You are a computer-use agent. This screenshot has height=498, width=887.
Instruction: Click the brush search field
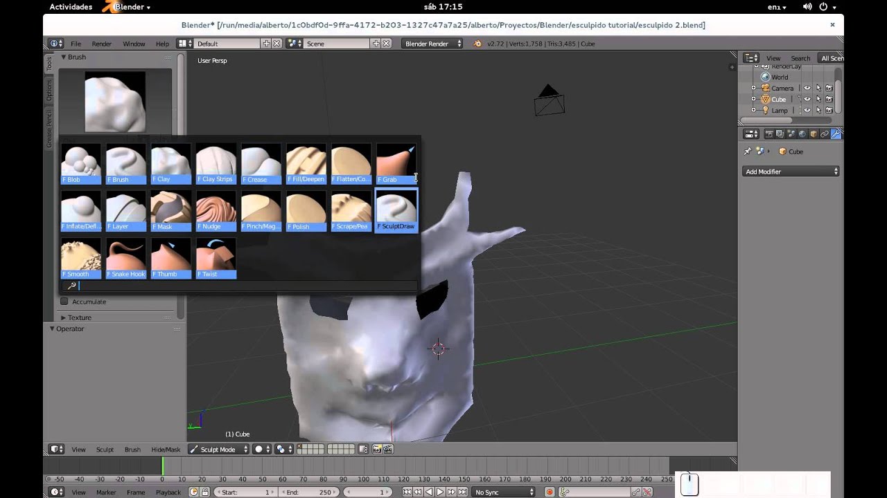coord(240,286)
